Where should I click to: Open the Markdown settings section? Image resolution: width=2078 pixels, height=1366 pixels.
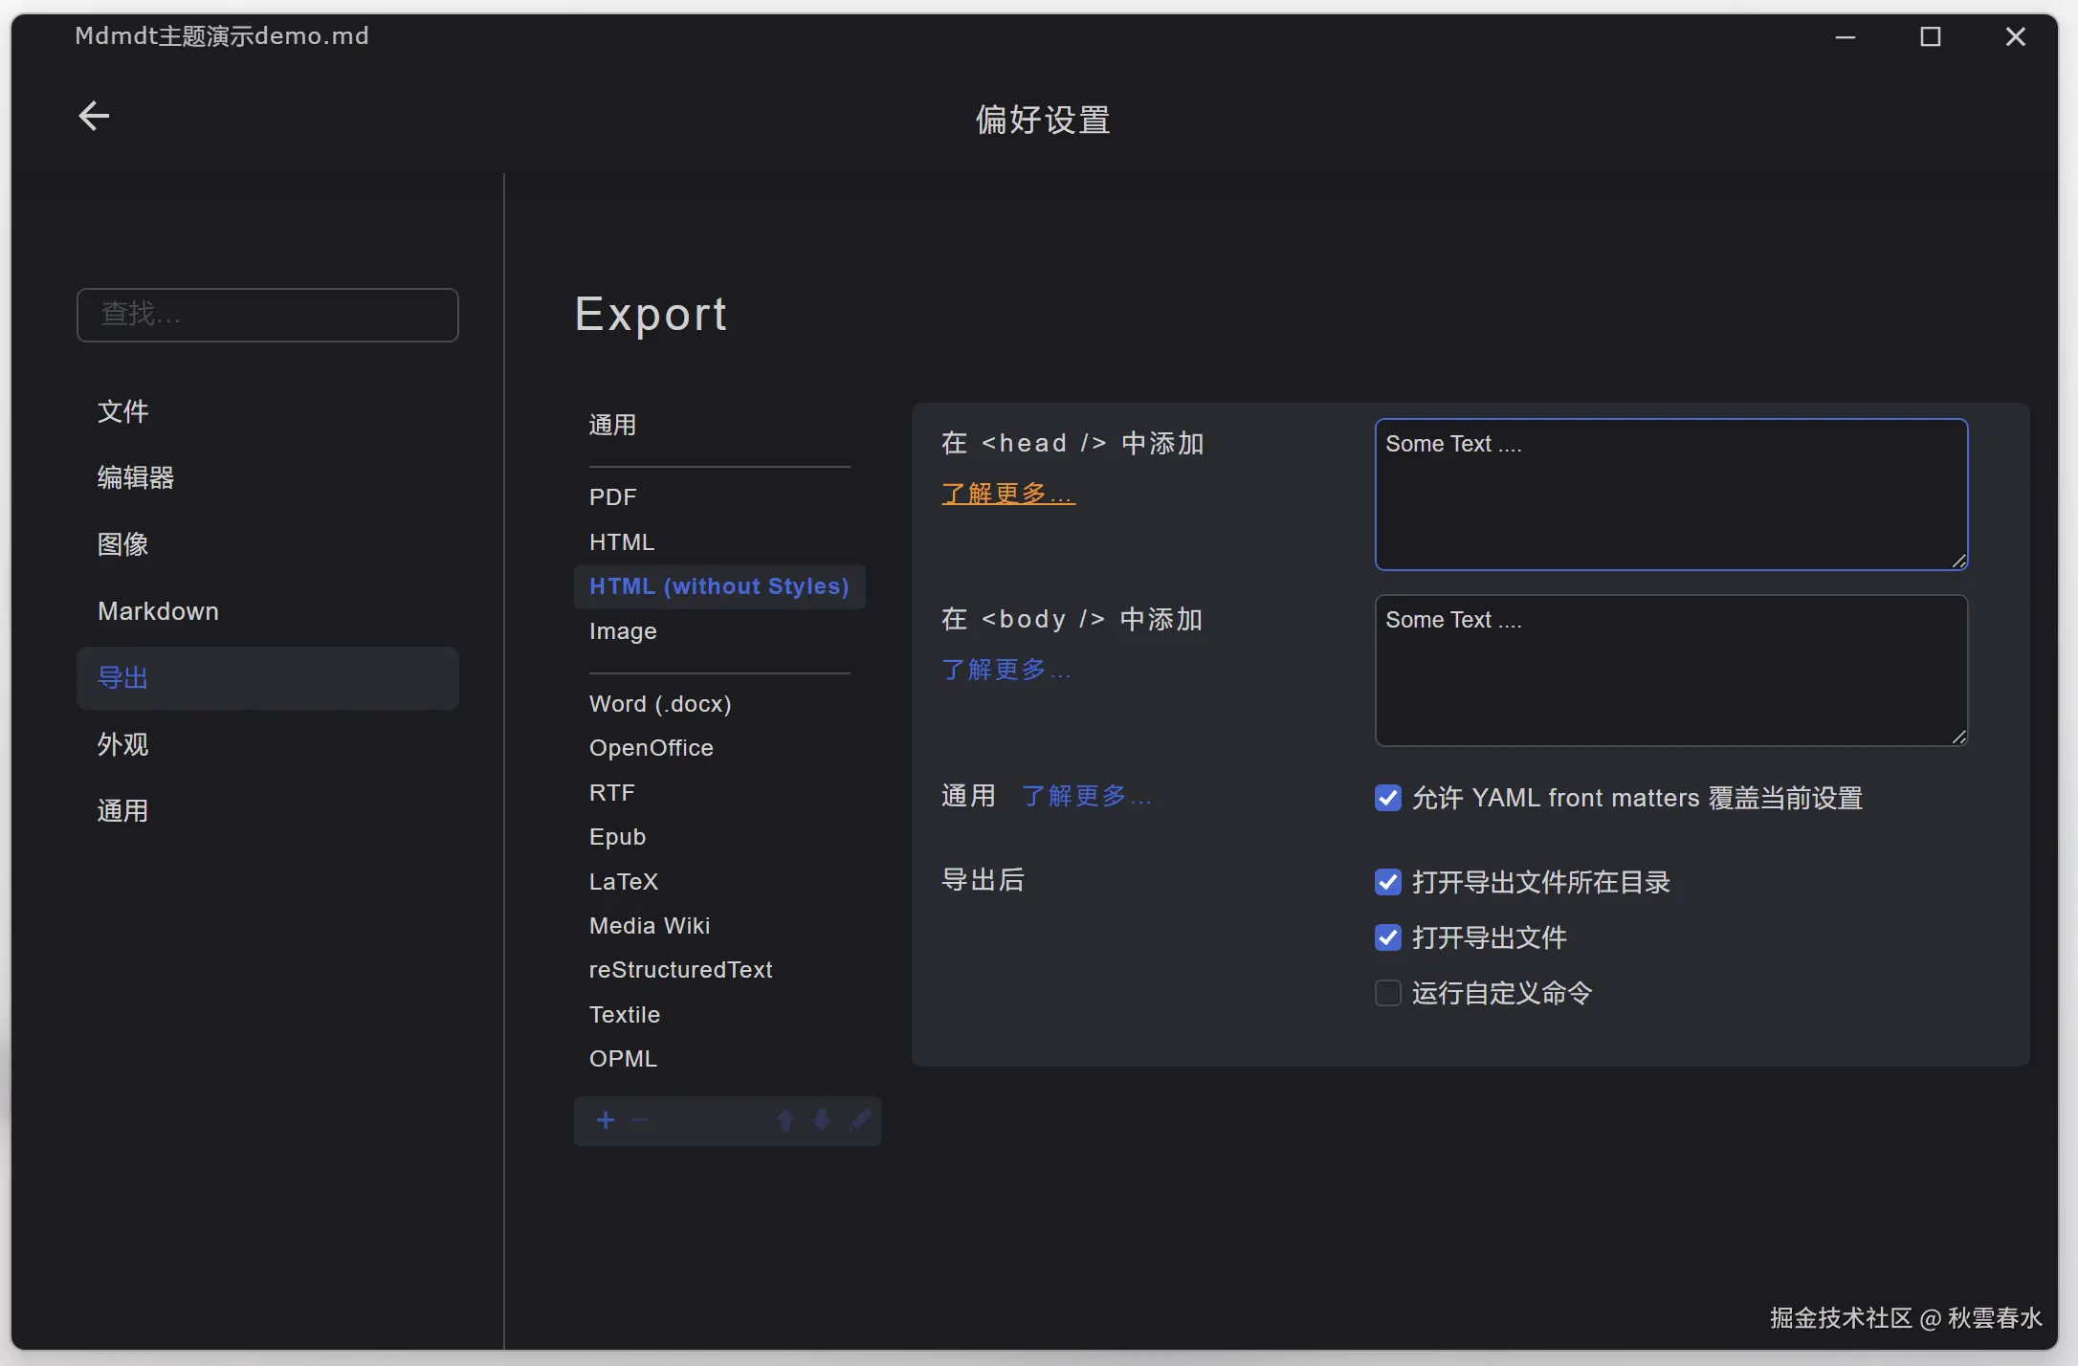(x=158, y=610)
